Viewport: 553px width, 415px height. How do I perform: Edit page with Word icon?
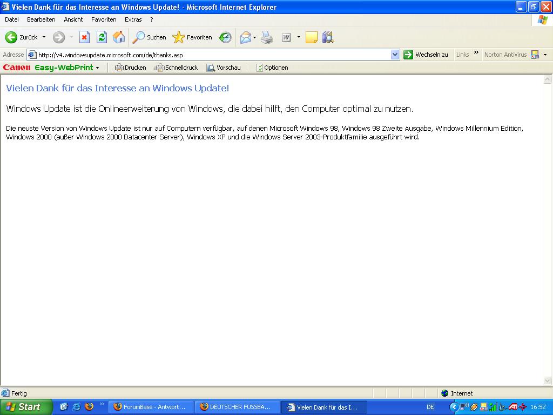[286, 37]
